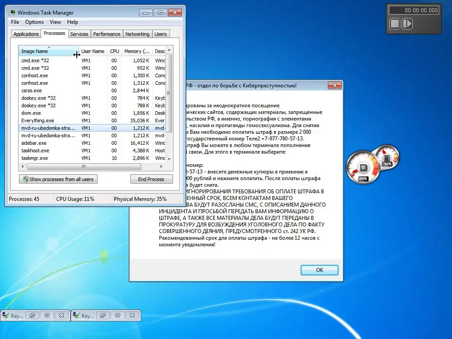The height and width of the screenshot is (339, 452).
Task: Click the End Process button
Action: tap(151, 179)
